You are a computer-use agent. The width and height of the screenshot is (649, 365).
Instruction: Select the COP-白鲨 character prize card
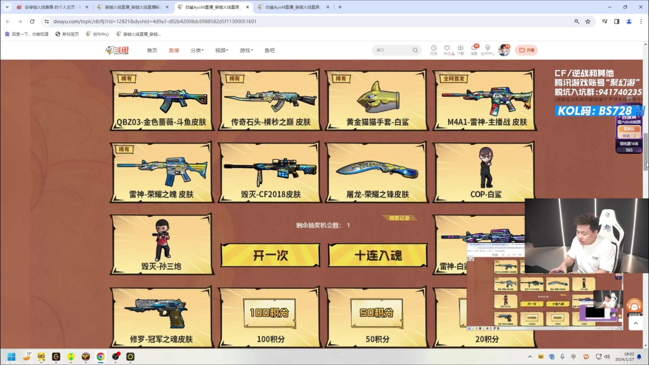click(x=485, y=172)
